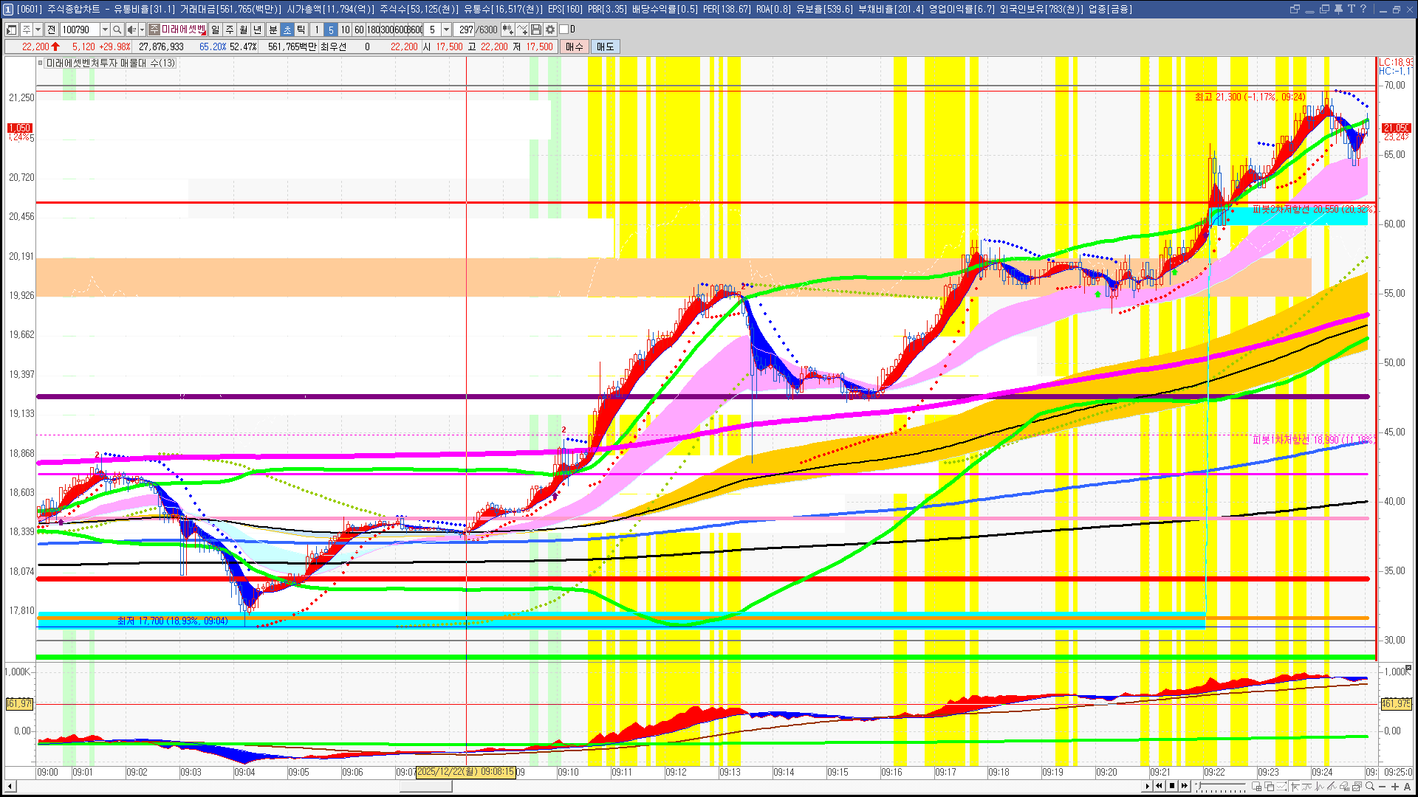
Task: Toggle the 5 interval button
Action: click(331, 30)
